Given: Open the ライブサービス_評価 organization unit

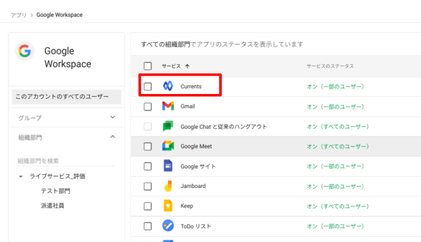Looking at the screenshot, I should [x=57, y=176].
